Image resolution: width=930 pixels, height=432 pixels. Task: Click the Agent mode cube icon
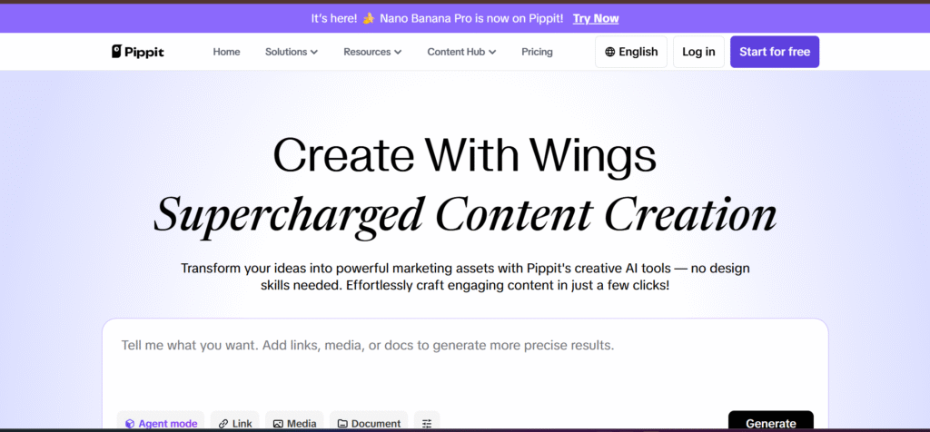pos(130,423)
